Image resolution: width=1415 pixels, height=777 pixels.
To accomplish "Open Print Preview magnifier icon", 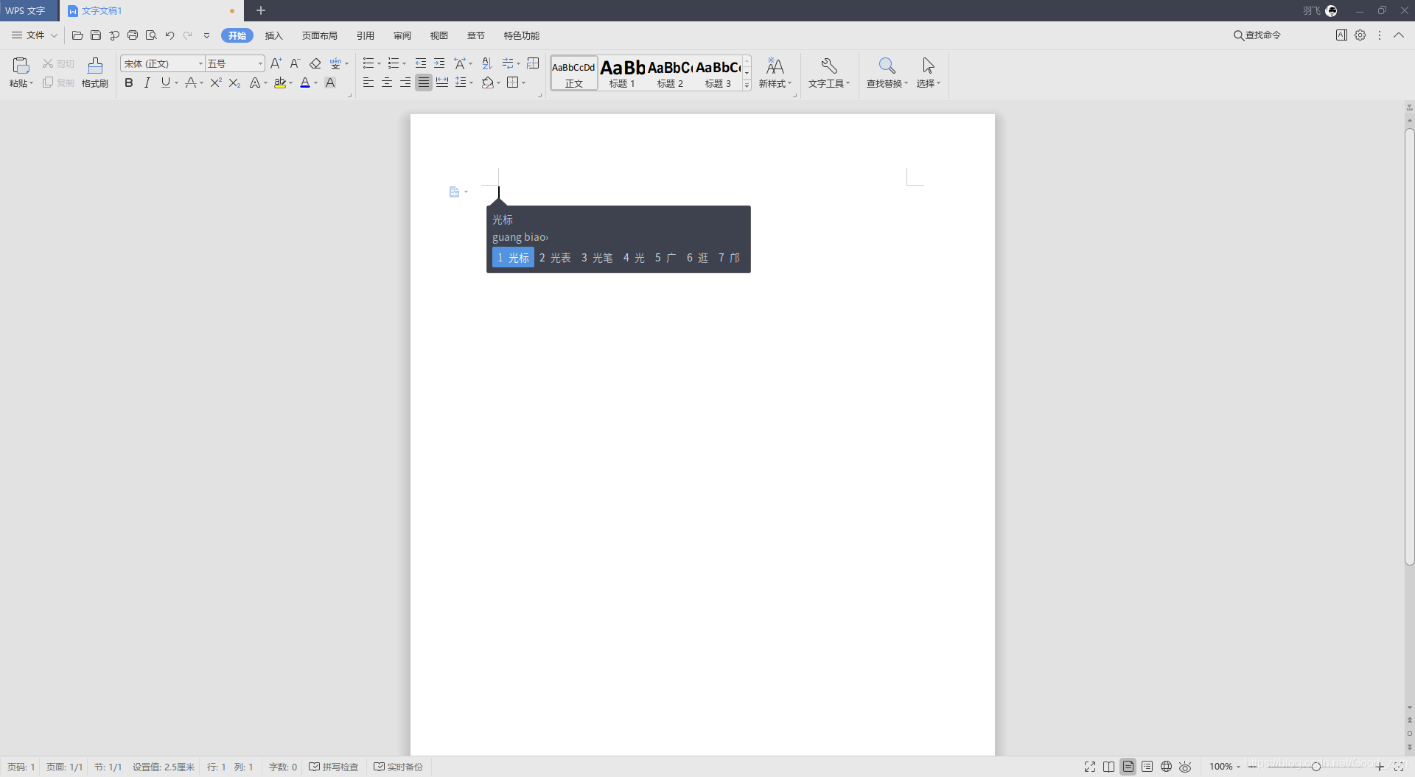I will (151, 35).
